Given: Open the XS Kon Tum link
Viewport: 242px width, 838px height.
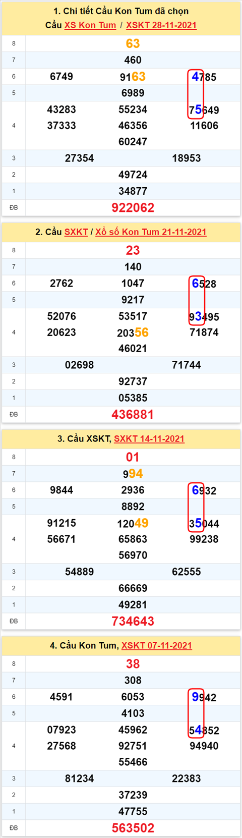Looking at the screenshot, I should (x=90, y=25).
